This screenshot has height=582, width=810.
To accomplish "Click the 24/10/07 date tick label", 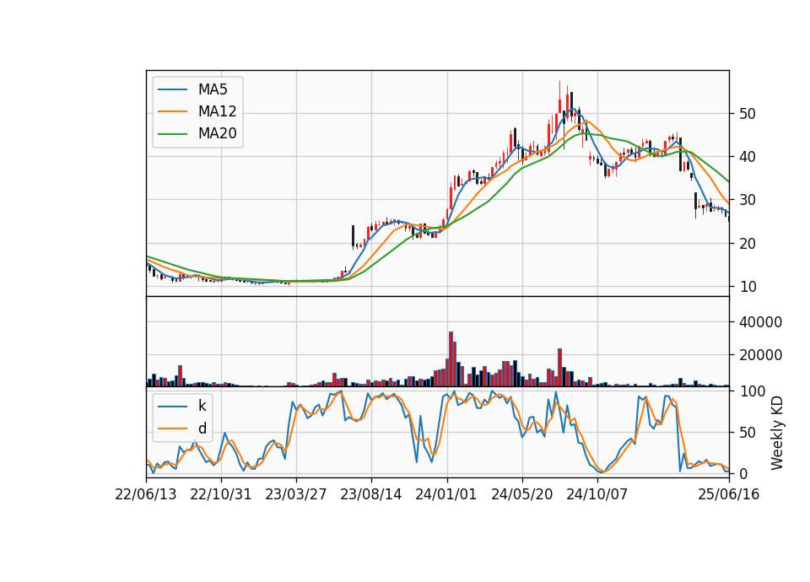I will click(597, 494).
